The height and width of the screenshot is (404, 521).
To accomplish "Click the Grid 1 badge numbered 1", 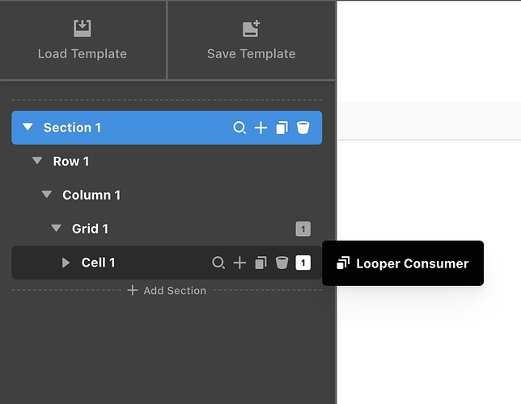I will (303, 229).
